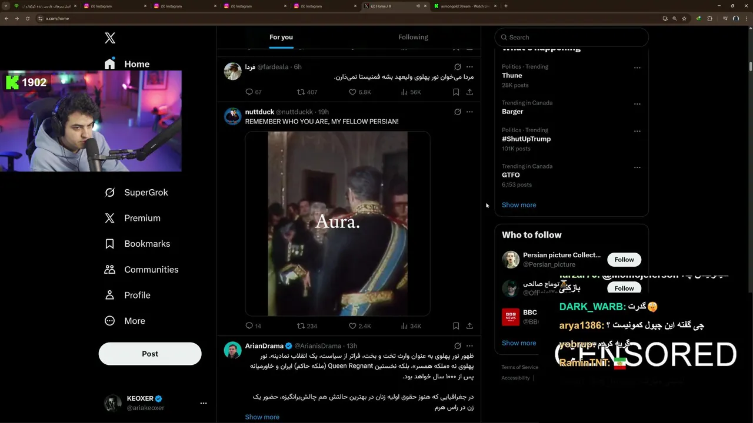The image size is (753, 423).
Task: Switch to the Following tab
Action: coord(413,37)
